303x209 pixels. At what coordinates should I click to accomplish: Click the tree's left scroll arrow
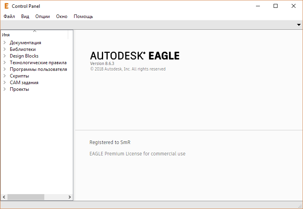pyautogui.click(x=4, y=197)
